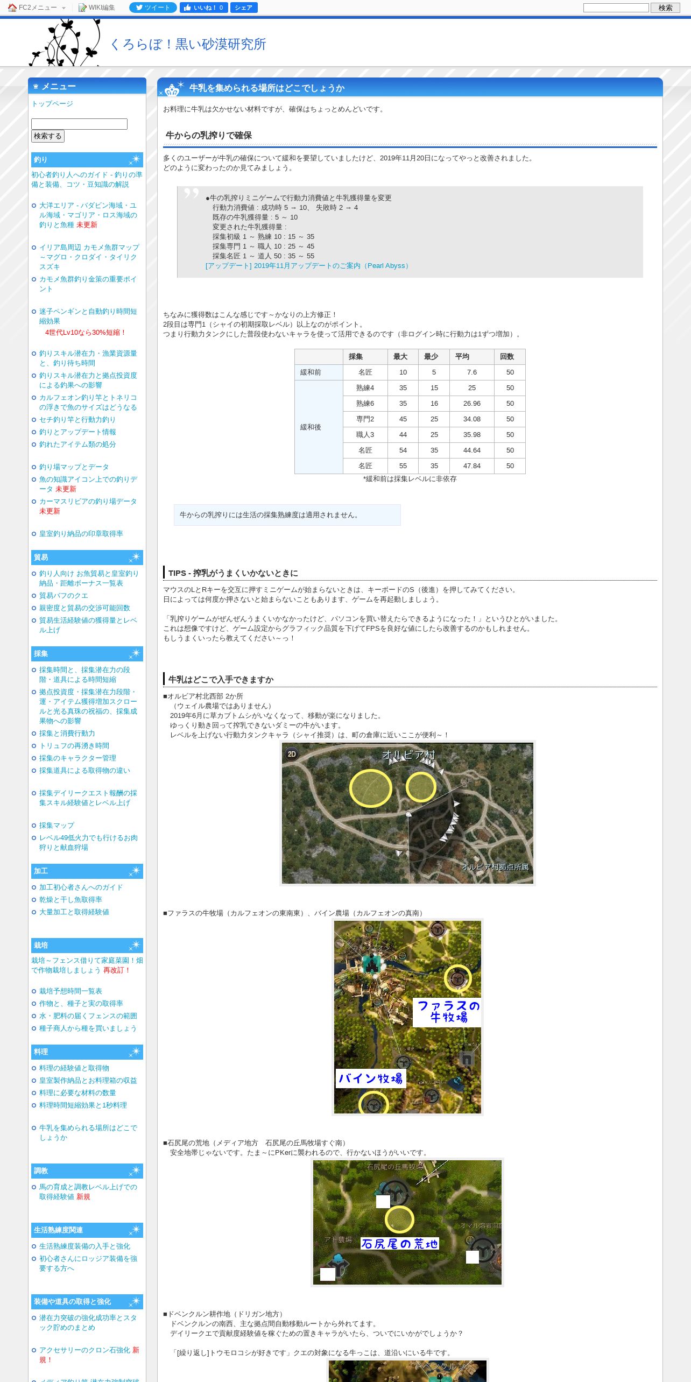Focus the top-right search input field
The height and width of the screenshot is (1382, 691).
coord(616,8)
